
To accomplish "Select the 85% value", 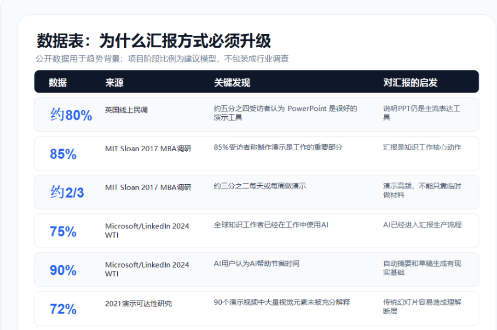I will click(x=63, y=154).
